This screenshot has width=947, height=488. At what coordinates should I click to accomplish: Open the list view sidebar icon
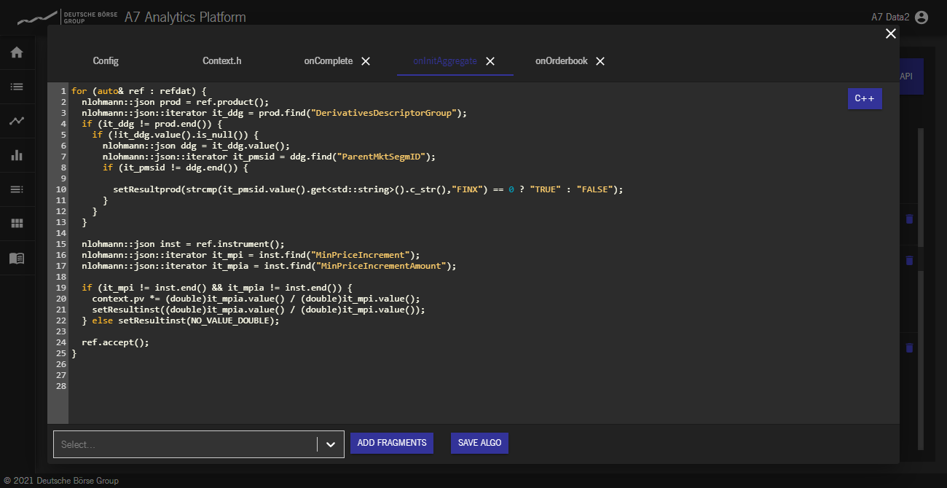17,87
